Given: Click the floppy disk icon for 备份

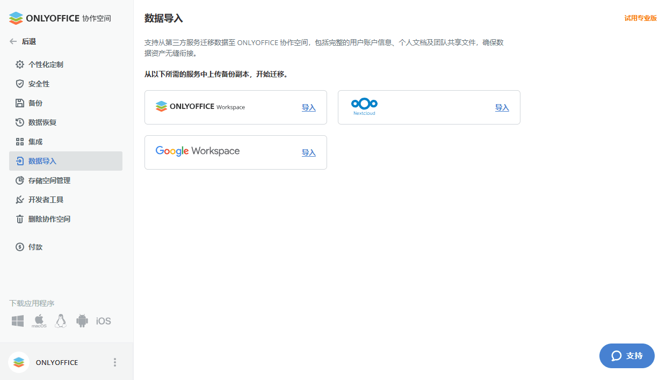Looking at the screenshot, I should coord(20,103).
